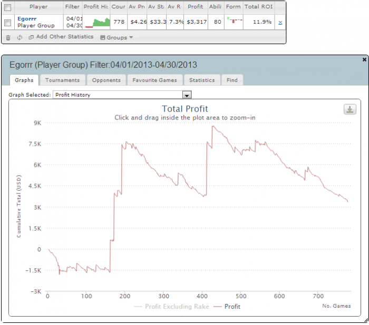The height and width of the screenshot is (325, 369).
Task: Click the Total Profit chart title
Action: (185, 109)
